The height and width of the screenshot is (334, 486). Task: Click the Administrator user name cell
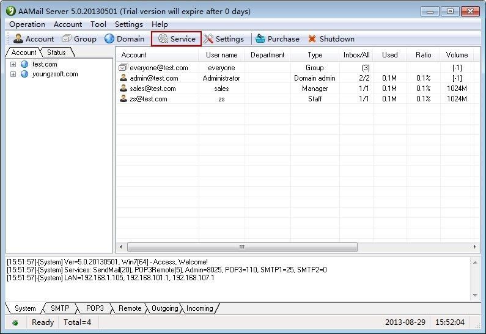click(221, 78)
